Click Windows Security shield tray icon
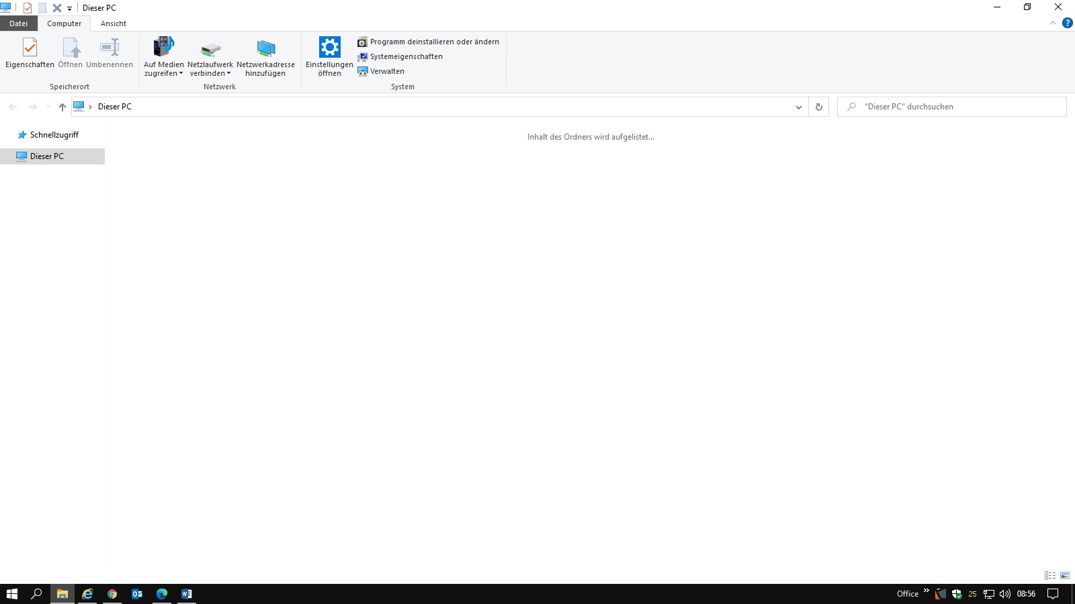 [957, 594]
